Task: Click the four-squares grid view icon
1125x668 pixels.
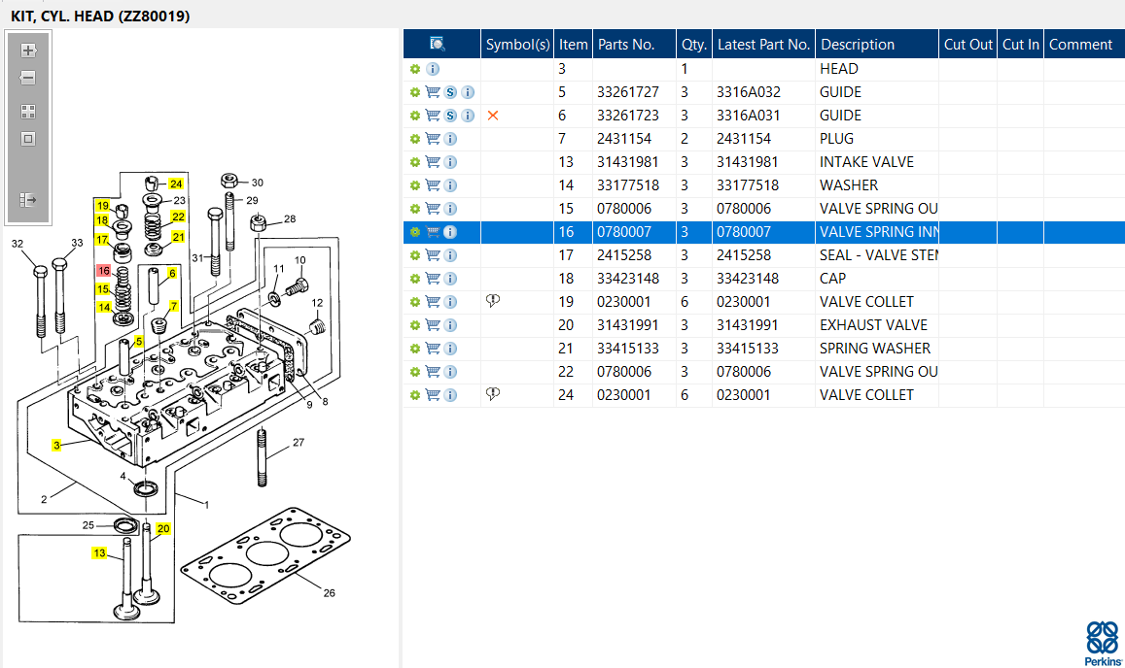Action: (x=28, y=112)
